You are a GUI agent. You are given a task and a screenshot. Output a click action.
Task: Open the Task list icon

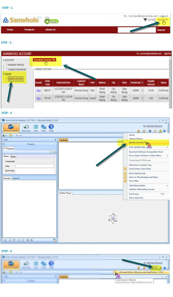point(36,128)
